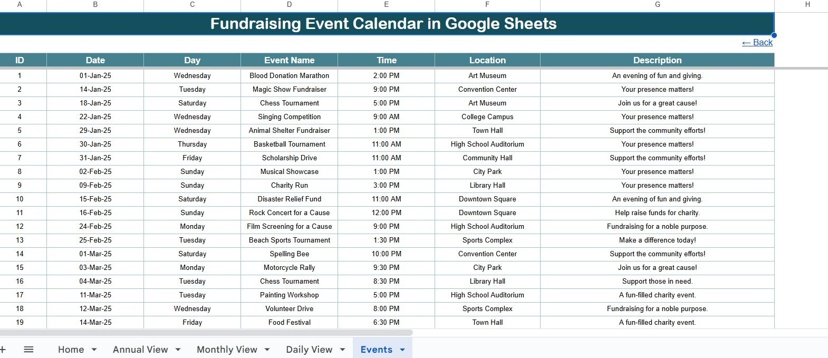The height and width of the screenshot is (358, 828).
Task: Open the all sheets list icon
Action: 29,350
